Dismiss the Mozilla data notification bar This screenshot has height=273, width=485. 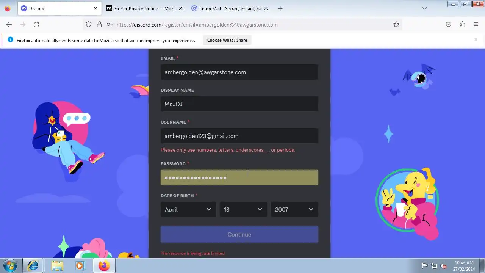pos(476,39)
